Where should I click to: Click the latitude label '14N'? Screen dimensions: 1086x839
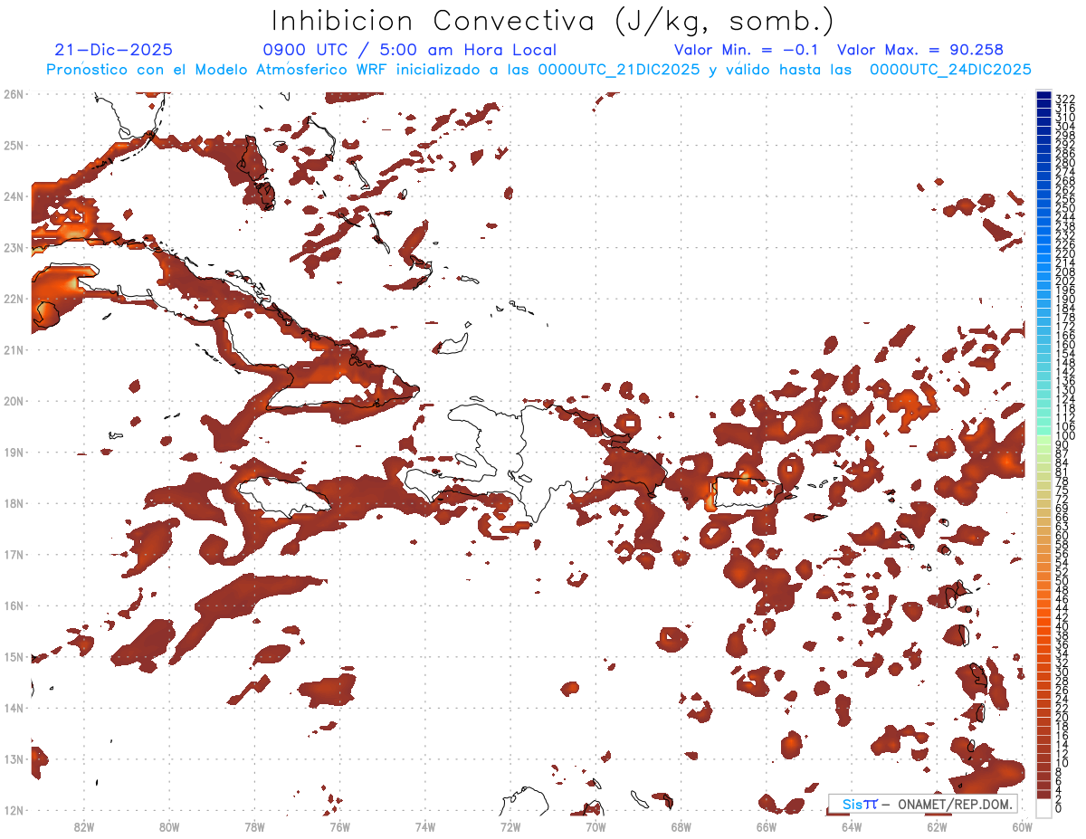[x=14, y=708]
